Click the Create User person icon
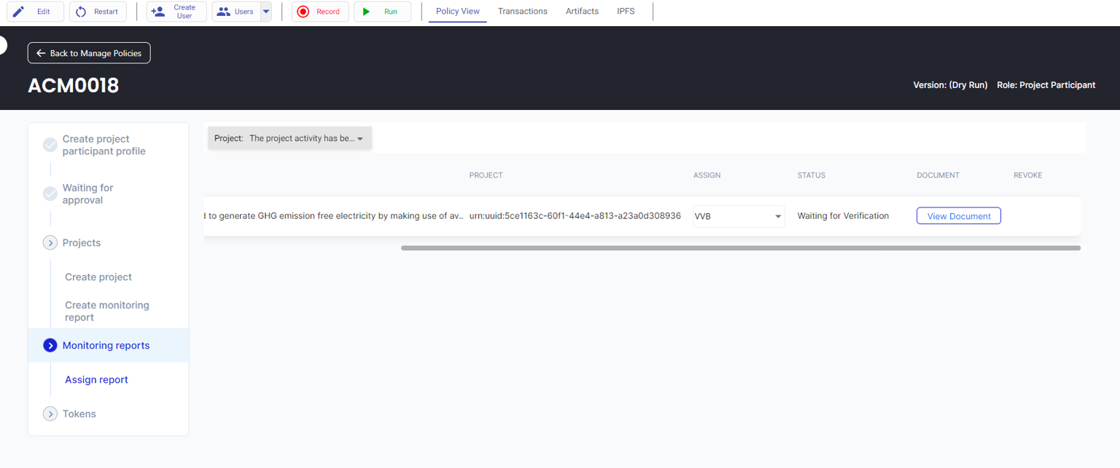Image resolution: width=1120 pixels, height=468 pixels. tap(157, 12)
